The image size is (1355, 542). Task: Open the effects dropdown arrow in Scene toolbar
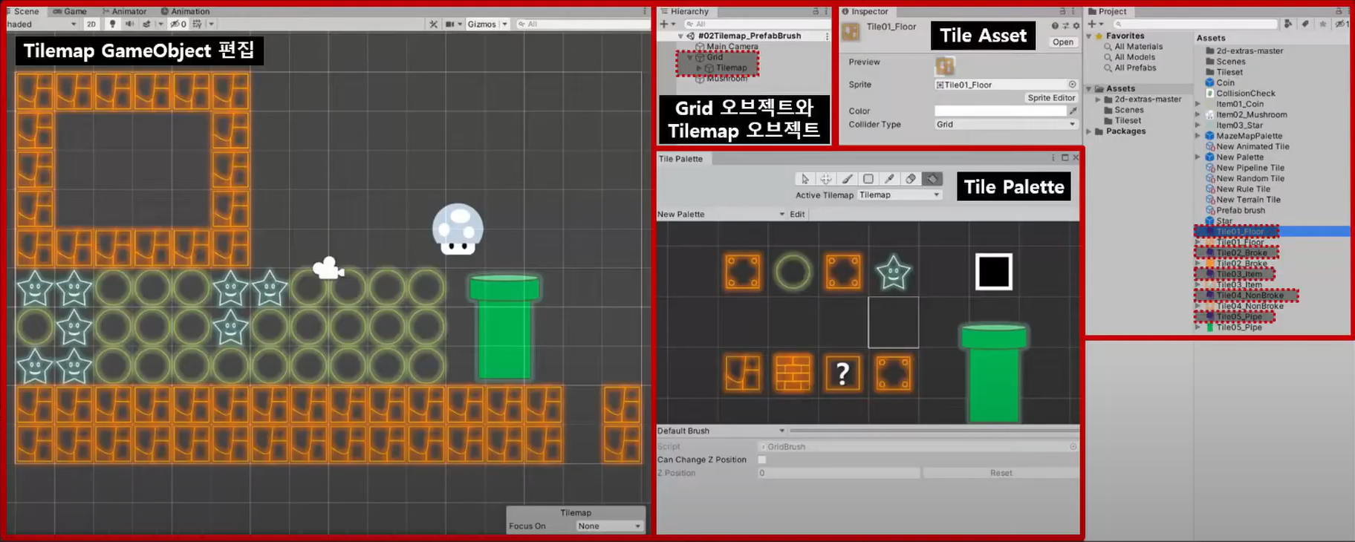[160, 24]
